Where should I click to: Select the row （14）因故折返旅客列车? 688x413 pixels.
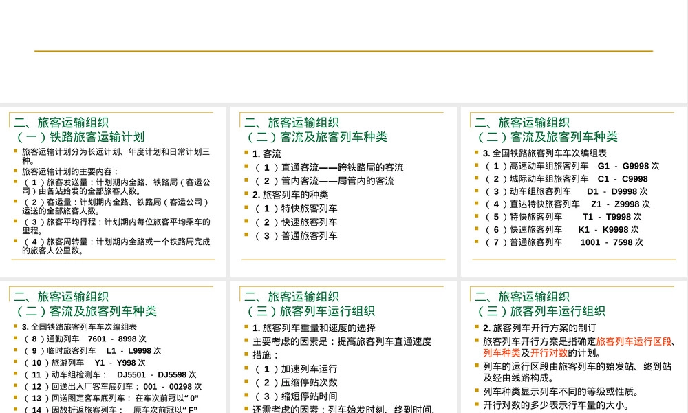[x=110, y=410]
